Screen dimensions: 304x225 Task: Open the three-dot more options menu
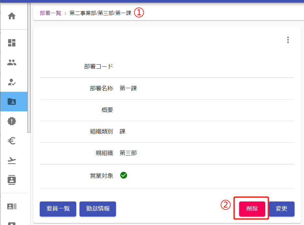pos(288,40)
